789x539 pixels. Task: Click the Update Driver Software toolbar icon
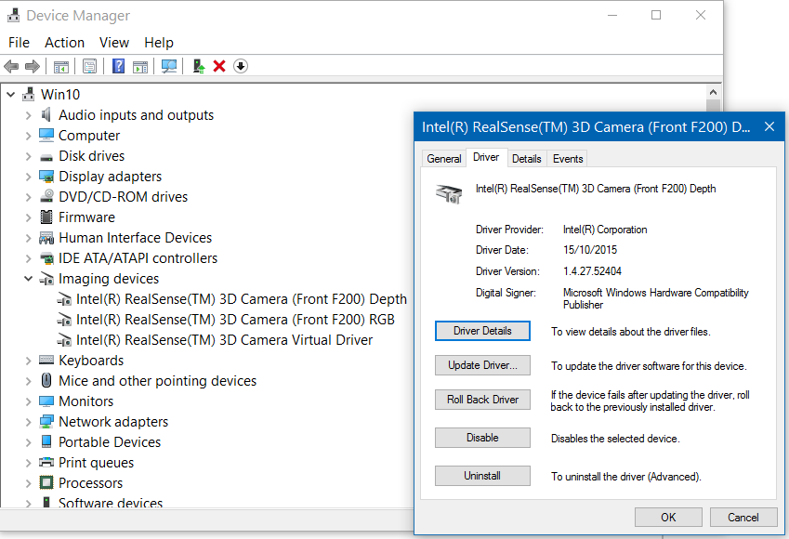pos(199,66)
